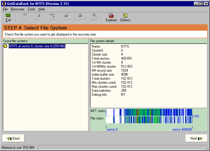
Task: Open the Recovery menu
Action: coord(18,9)
